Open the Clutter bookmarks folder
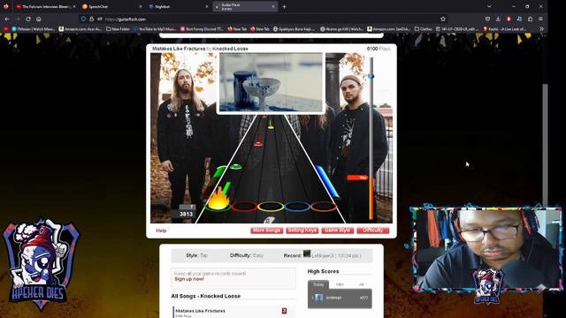Image resolution: width=566 pixels, height=318 pixels. pyautogui.click(x=424, y=29)
